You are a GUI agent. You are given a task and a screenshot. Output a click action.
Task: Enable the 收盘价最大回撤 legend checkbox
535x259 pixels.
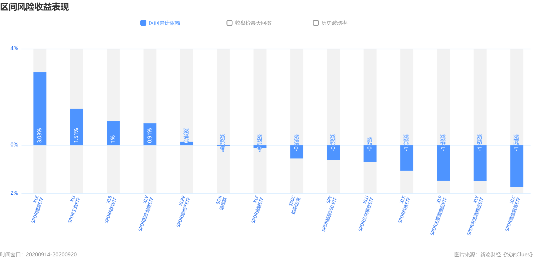point(229,23)
